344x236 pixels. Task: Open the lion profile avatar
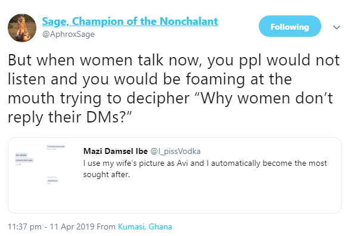click(22, 28)
